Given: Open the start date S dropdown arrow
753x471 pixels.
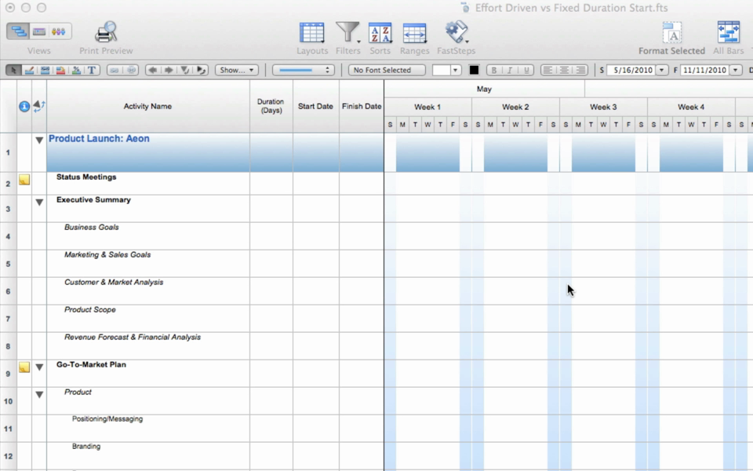Looking at the screenshot, I should 662,70.
